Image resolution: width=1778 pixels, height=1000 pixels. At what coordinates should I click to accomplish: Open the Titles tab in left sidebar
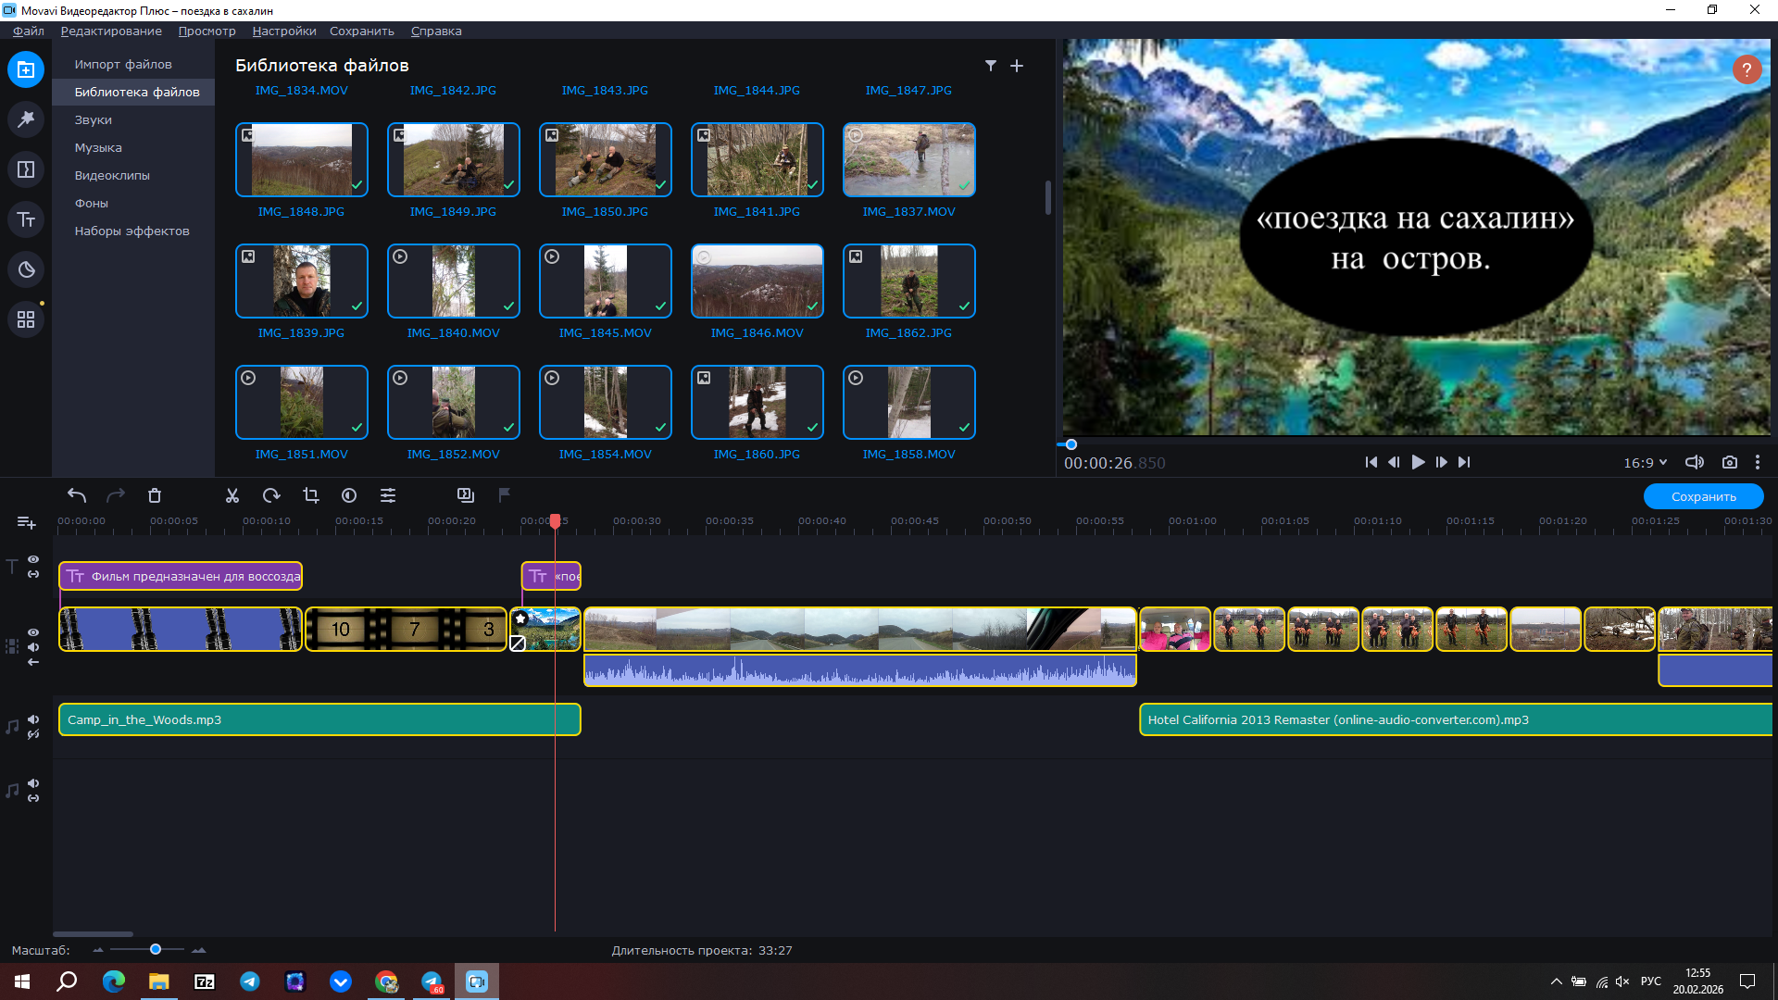point(26,219)
